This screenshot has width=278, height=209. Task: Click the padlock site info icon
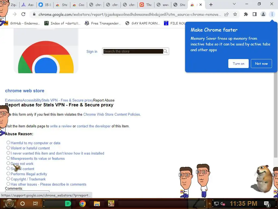pos(34,14)
